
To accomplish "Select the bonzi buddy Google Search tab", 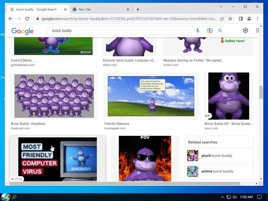I will point(38,9).
